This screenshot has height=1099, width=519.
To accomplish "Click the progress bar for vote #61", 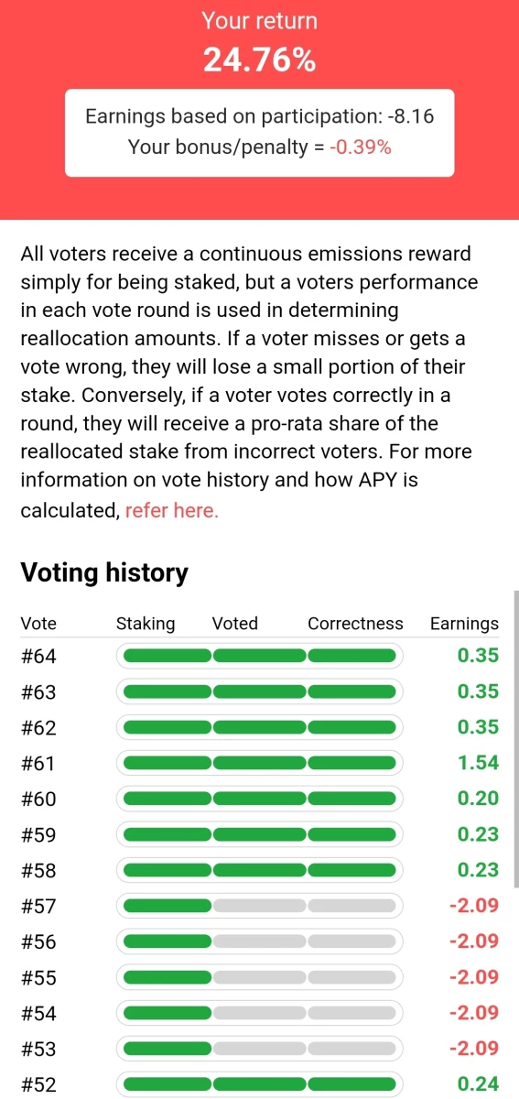I will click(260, 763).
